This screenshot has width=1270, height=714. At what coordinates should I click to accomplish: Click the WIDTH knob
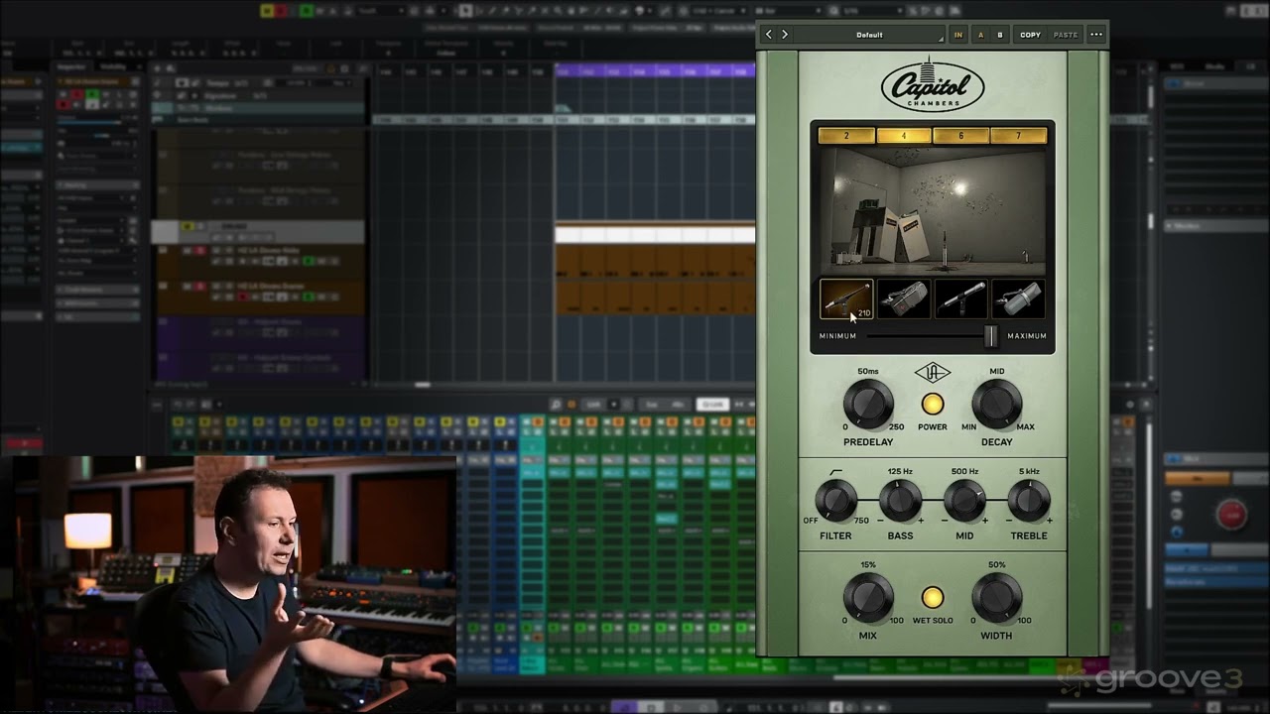click(x=997, y=598)
